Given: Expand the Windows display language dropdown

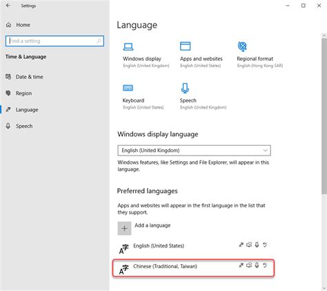Looking at the screenshot, I should (194, 151).
